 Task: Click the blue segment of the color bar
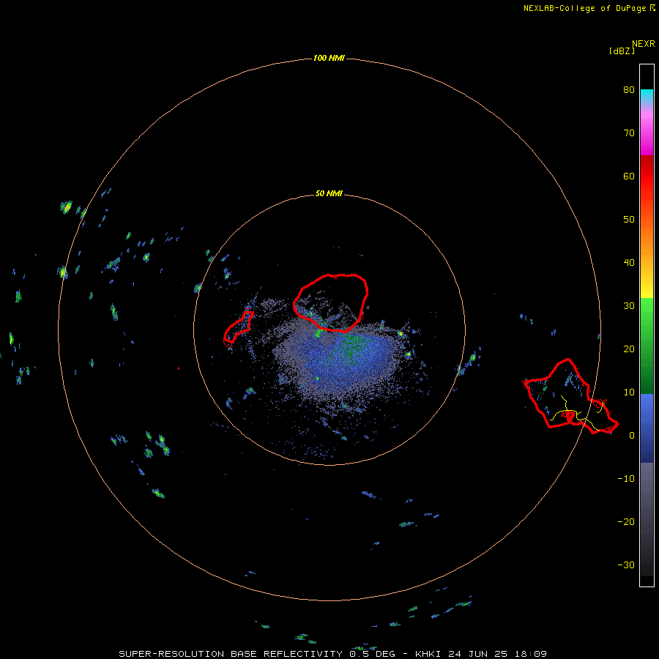coord(647,428)
